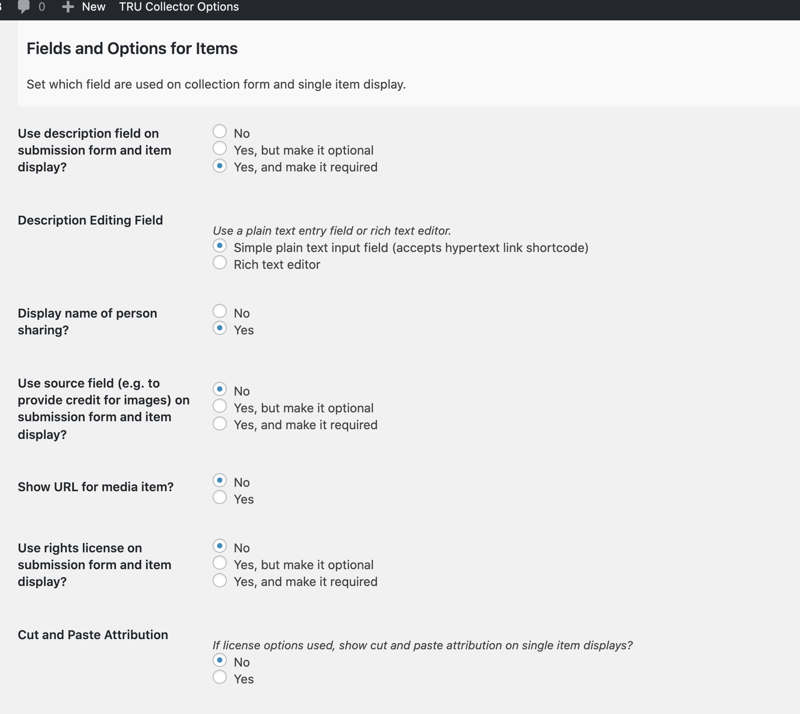Select No for cut and paste attribution
The width and height of the screenshot is (800, 714).
point(220,660)
